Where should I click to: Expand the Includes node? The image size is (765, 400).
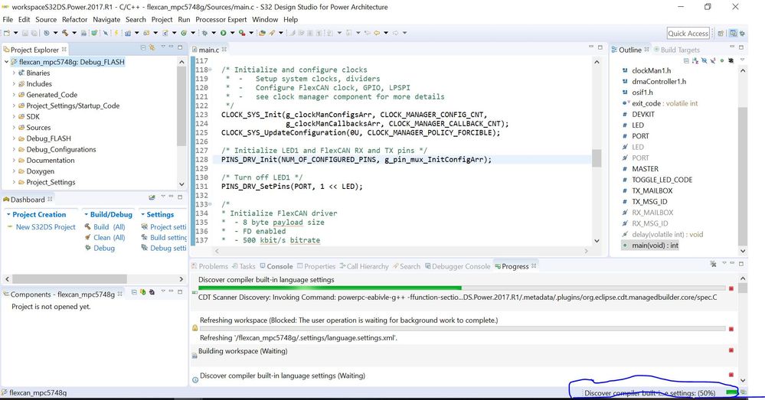(x=14, y=84)
